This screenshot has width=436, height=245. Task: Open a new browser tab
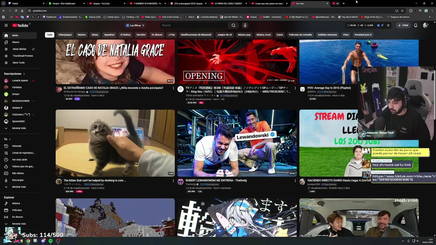[344, 3]
